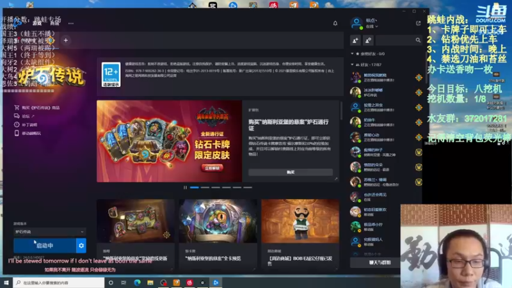Open the three-dots more menu in the top navigation
The height and width of the screenshot is (288, 512).
point(71,23)
